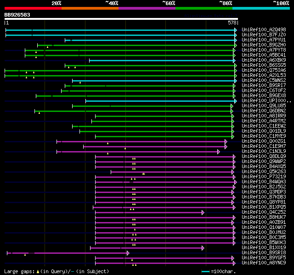
Task: Click UniRef100_C1N3L9 label
Action: tap(264, 152)
